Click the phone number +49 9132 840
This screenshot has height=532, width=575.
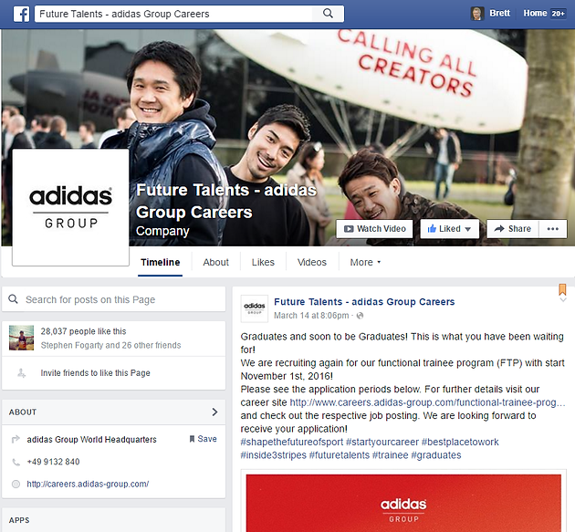click(53, 462)
